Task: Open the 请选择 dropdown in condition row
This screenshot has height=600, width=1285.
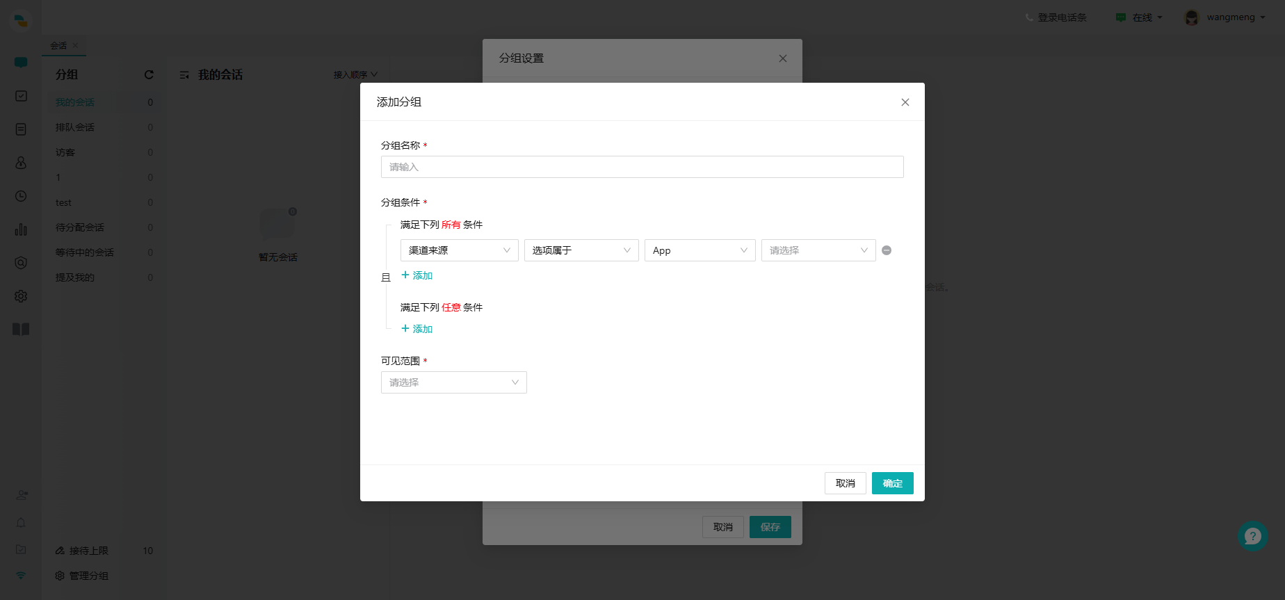Action: [x=818, y=250]
